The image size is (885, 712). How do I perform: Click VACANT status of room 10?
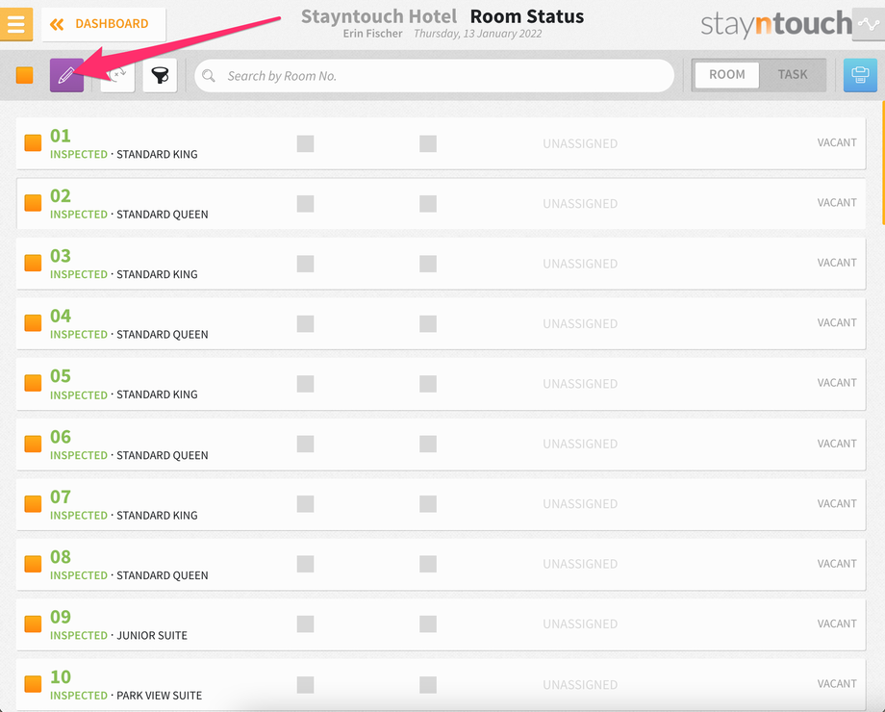(837, 683)
